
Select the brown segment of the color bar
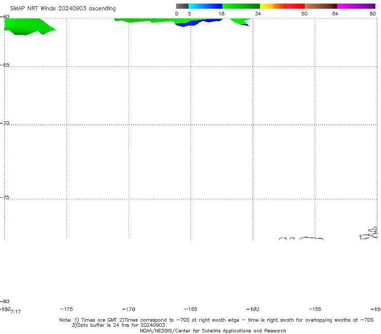coord(321,6)
